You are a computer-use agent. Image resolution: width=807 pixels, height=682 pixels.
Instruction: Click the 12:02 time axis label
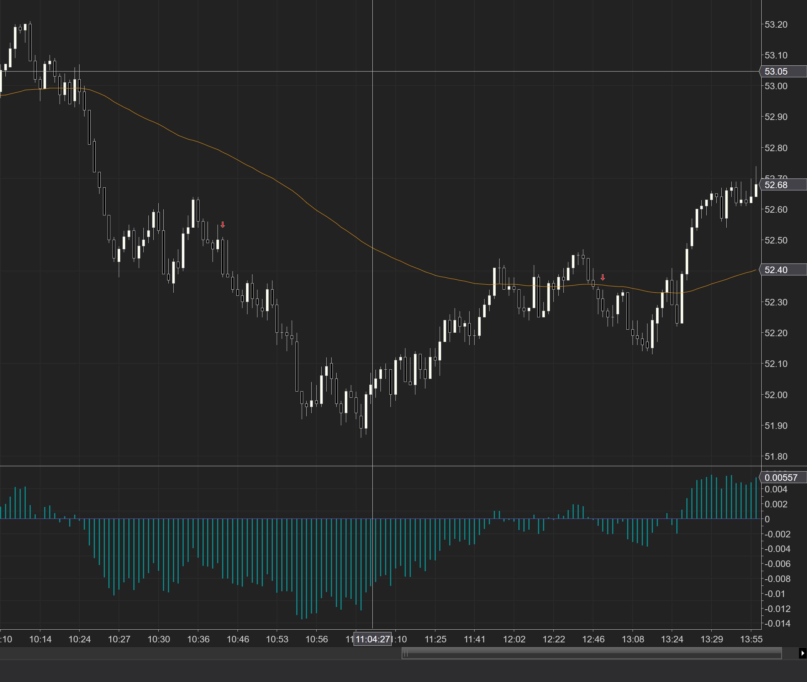pos(514,639)
